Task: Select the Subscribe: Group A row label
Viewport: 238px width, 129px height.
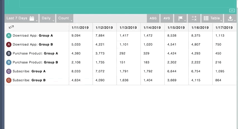Action: click(29, 71)
